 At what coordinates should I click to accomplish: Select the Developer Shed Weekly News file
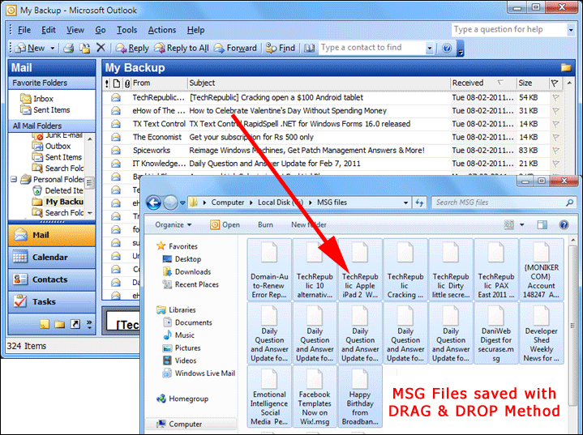(x=541, y=333)
